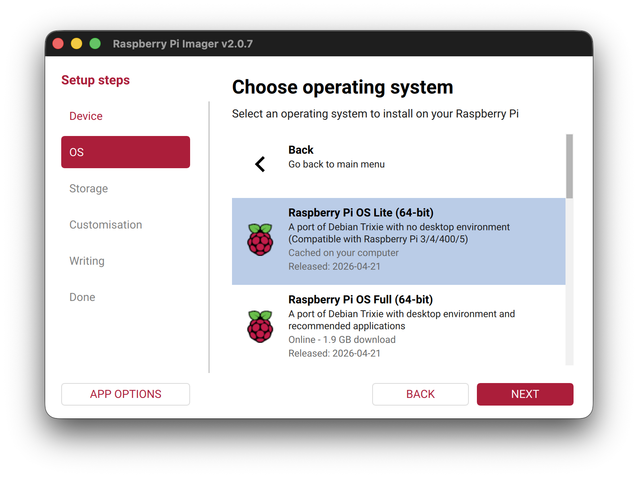Choose 'Go back to main menu'
638x478 pixels.
point(399,166)
